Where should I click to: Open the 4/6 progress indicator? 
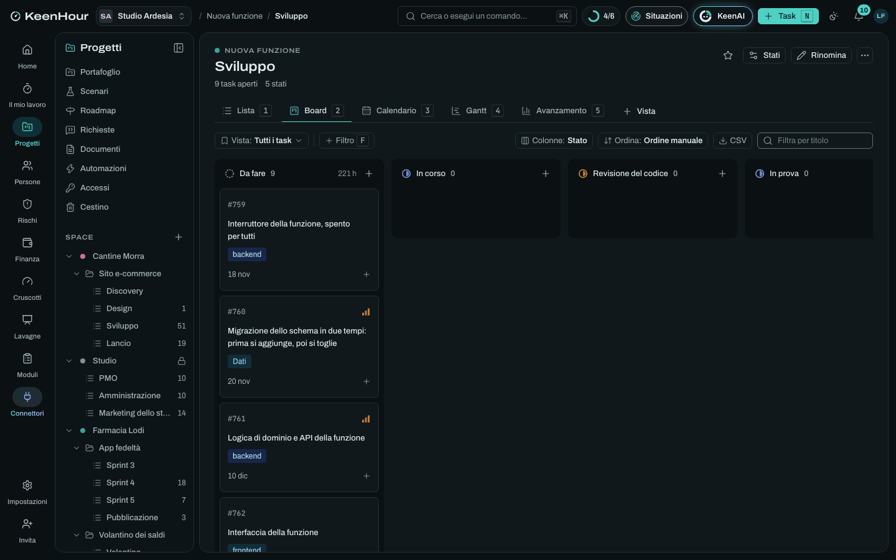tap(601, 16)
